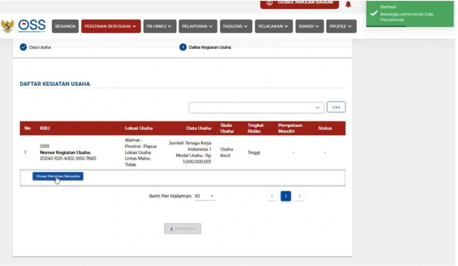Image resolution: width=458 pixels, height=266 pixels.
Task: Click the Cari search button
Action: [x=336, y=107]
